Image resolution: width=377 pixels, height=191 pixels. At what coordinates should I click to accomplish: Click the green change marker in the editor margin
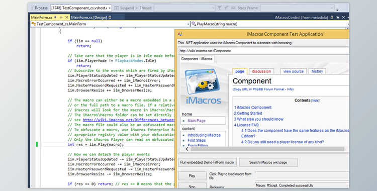(x=37, y=144)
